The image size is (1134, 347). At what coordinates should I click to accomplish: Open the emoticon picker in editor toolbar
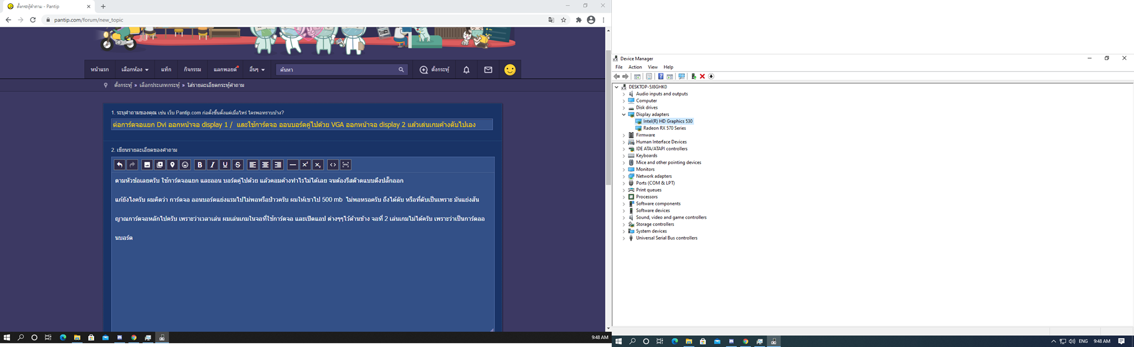(185, 165)
